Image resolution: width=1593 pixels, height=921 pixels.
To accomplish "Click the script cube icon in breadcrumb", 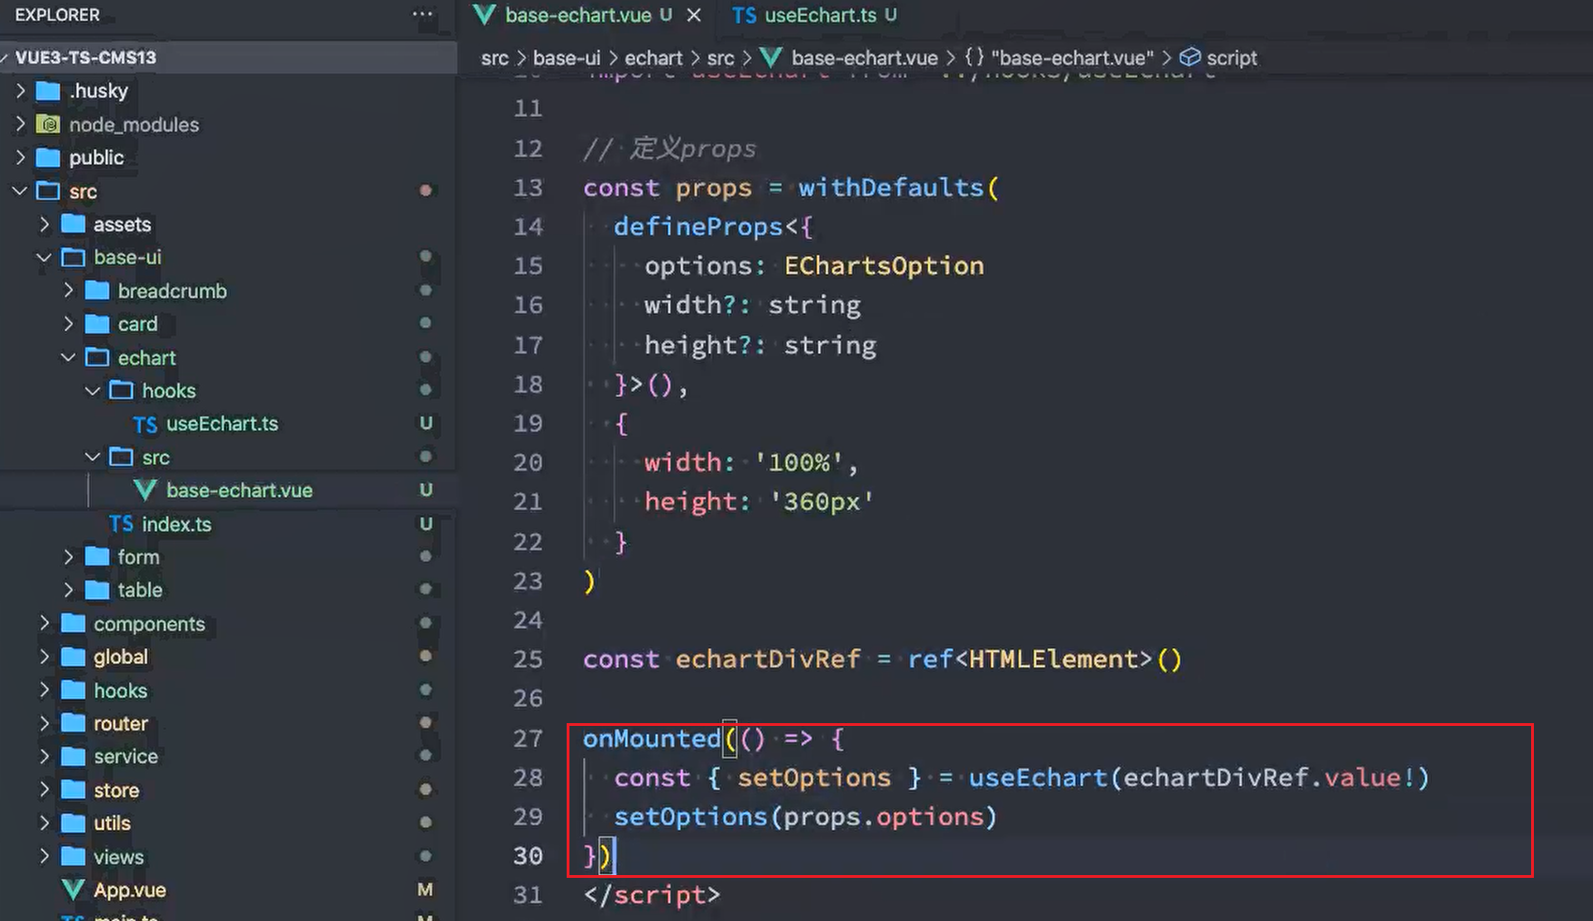I will coord(1190,58).
